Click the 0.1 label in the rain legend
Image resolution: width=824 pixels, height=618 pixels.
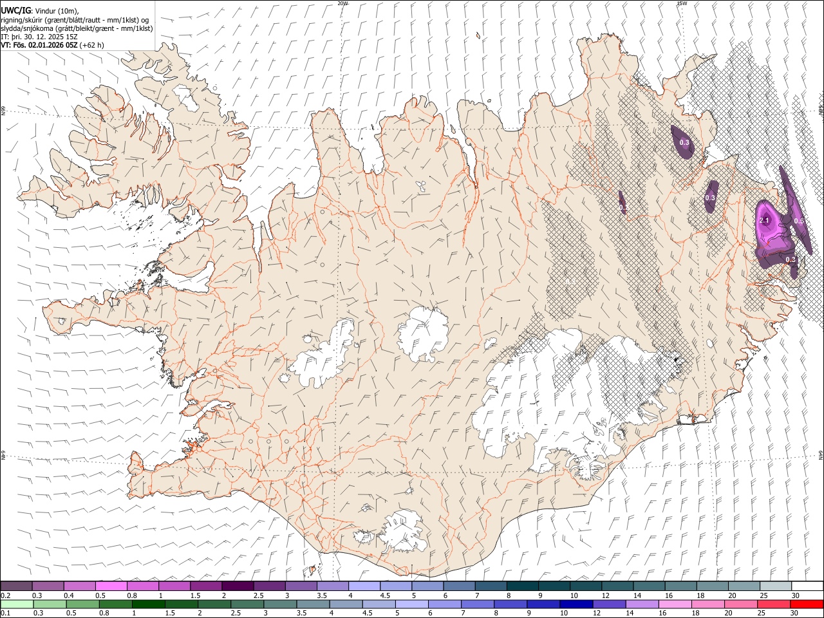[x=6, y=613]
